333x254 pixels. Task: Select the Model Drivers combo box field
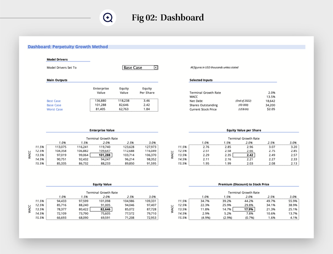point(138,68)
